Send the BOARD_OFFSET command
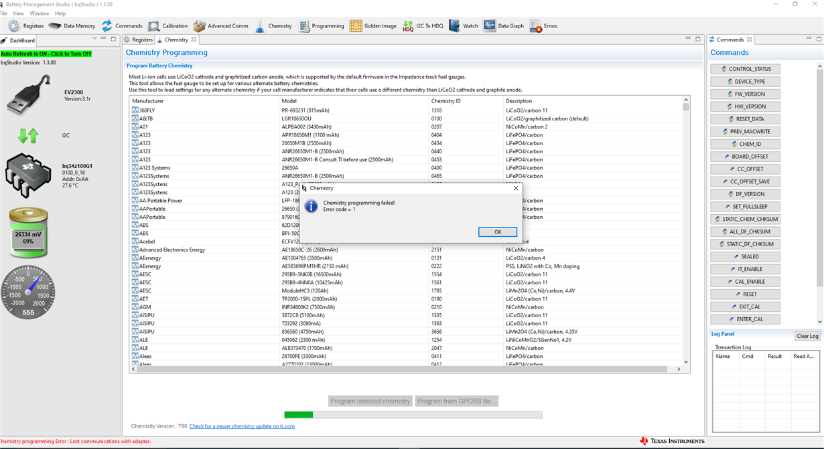824x449 pixels. [x=745, y=157]
